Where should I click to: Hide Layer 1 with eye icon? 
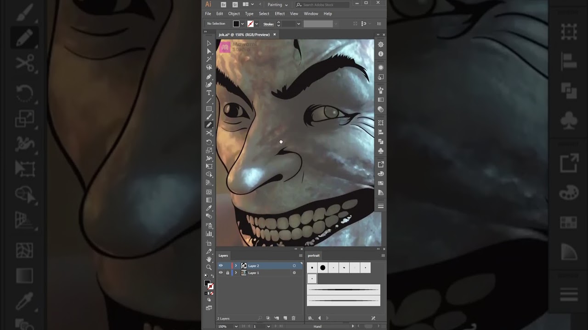click(x=221, y=273)
